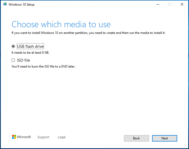The width and height of the screenshot is (189, 149).
Task: Click the greyed-out maximize window button
Action: (170, 5)
